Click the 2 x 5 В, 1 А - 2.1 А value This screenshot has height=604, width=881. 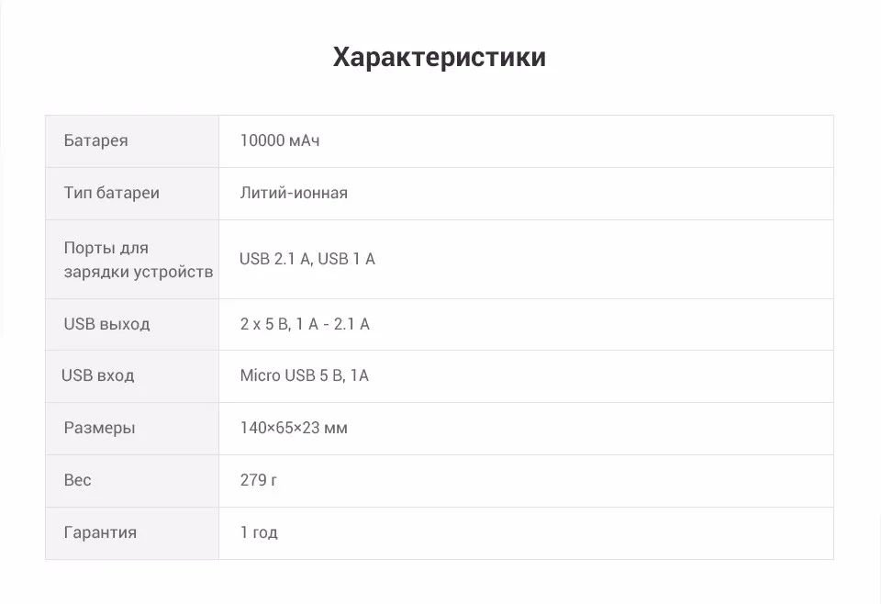(x=305, y=324)
